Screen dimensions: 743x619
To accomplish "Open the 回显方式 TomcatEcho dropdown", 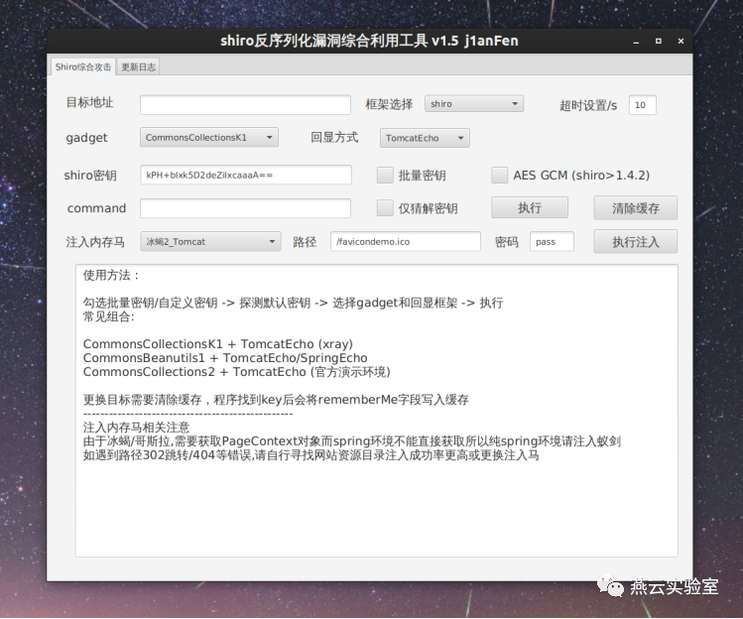I will click(425, 138).
